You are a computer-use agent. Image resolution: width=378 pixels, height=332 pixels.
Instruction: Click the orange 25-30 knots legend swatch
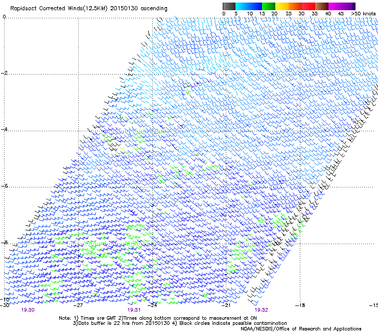295,6
